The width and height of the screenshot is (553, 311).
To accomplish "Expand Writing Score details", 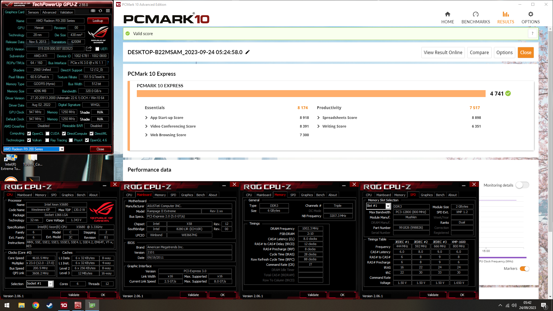I will coord(318,126).
